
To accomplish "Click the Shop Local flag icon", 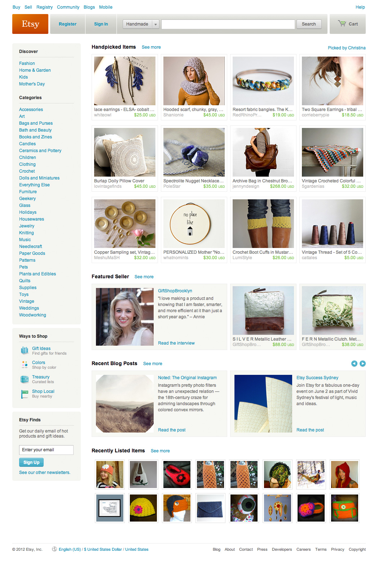I will pyautogui.click(x=25, y=394).
